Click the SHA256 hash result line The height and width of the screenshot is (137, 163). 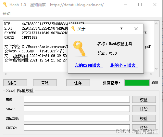click(36, 33)
